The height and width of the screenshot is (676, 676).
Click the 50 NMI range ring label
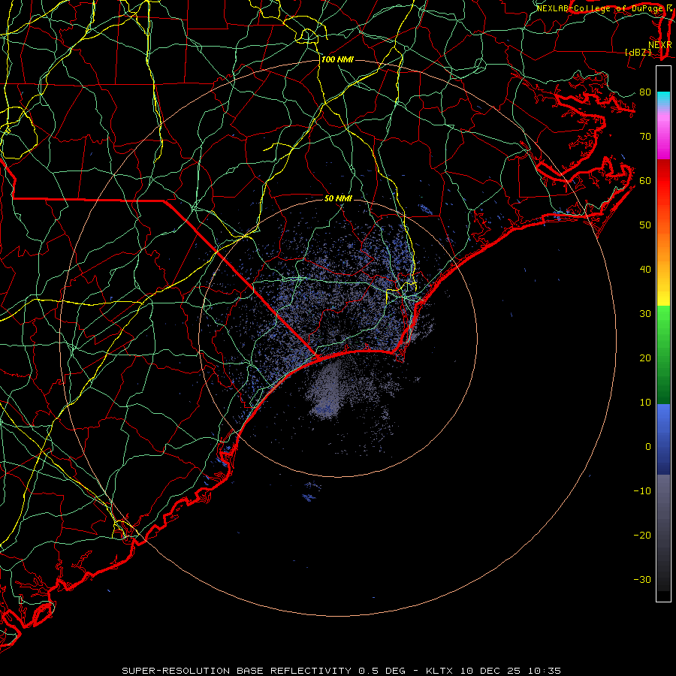click(338, 198)
